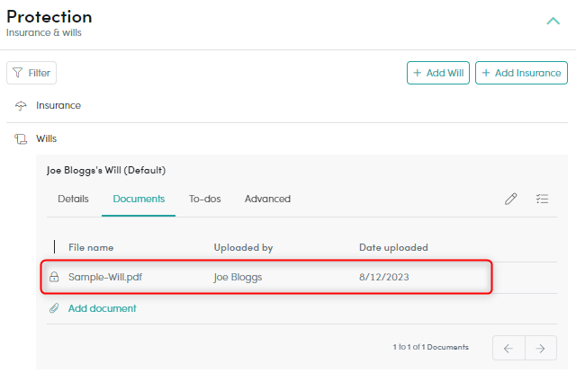Go to next documents page arrow
The image size is (576, 373).
(540, 348)
